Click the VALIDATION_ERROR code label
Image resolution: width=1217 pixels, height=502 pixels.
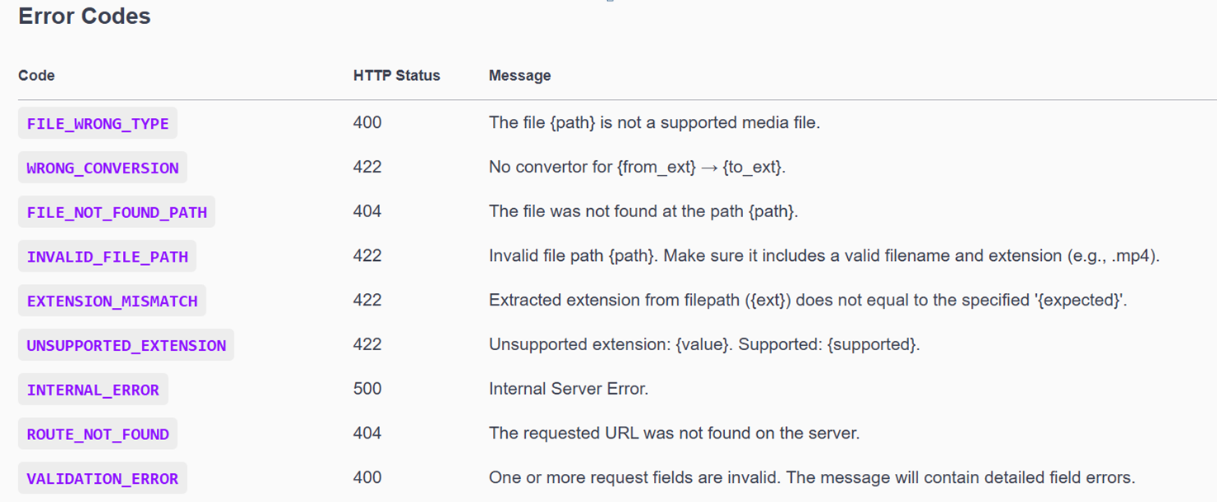(102, 479)
